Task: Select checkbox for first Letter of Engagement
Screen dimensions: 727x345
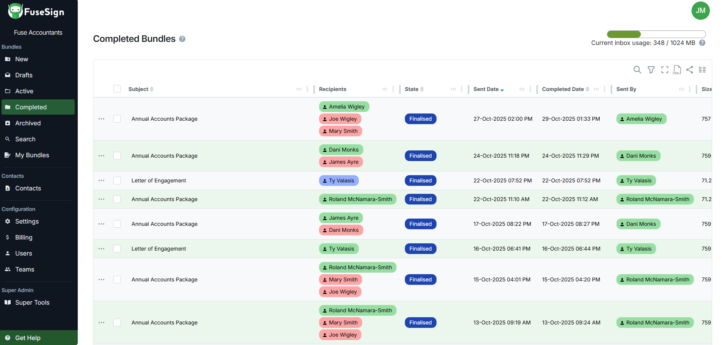Action: 117,180
